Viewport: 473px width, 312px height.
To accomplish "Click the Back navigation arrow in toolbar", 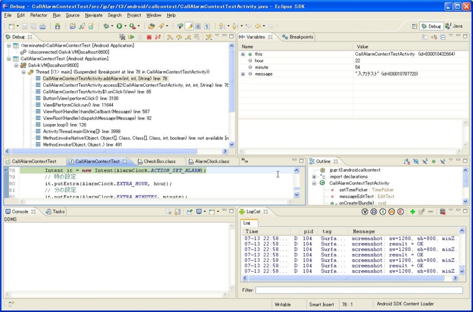I will coord(258,26).
